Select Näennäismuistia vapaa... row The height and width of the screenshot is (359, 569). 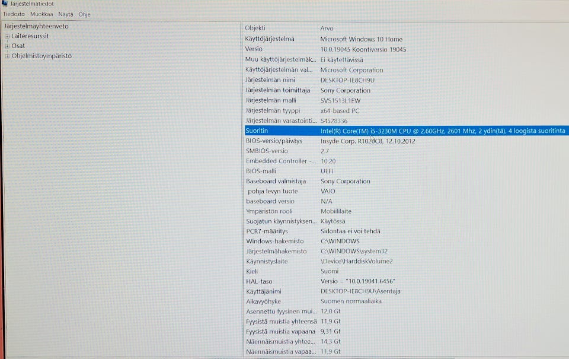pos(281,352)
